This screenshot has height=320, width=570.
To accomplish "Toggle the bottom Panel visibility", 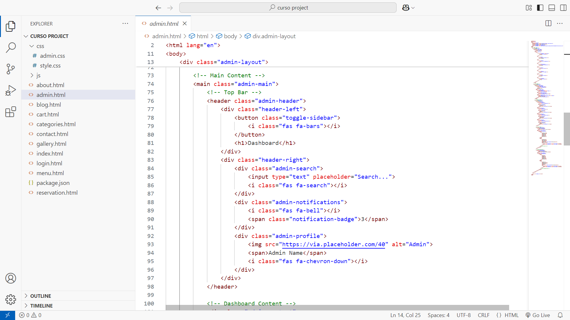I will point(552,8).
